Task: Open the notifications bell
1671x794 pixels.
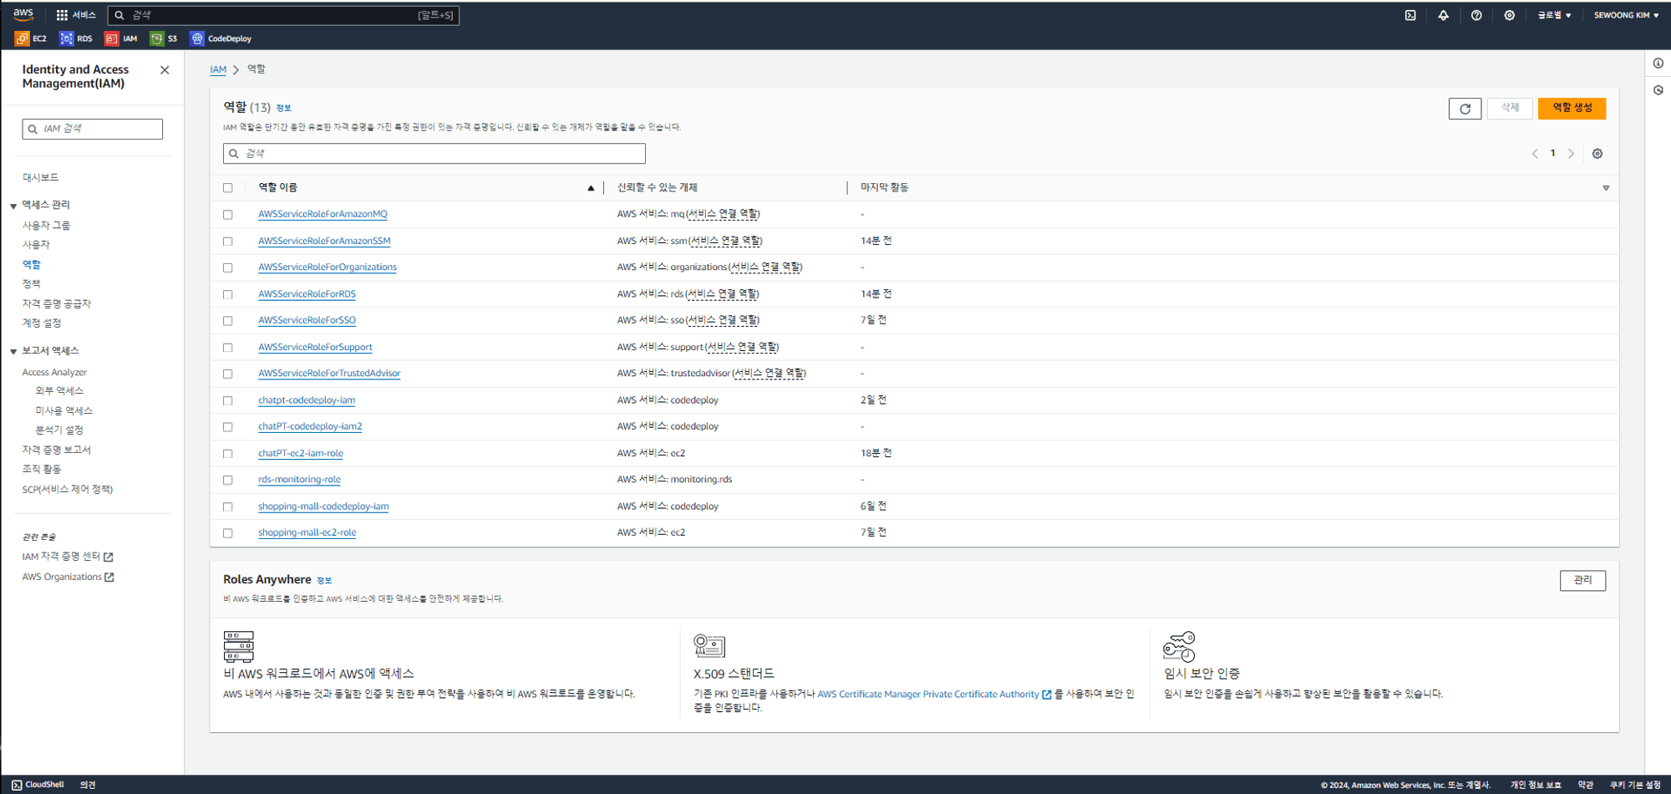Action: pyautogui.click(x=1443, y=15)
